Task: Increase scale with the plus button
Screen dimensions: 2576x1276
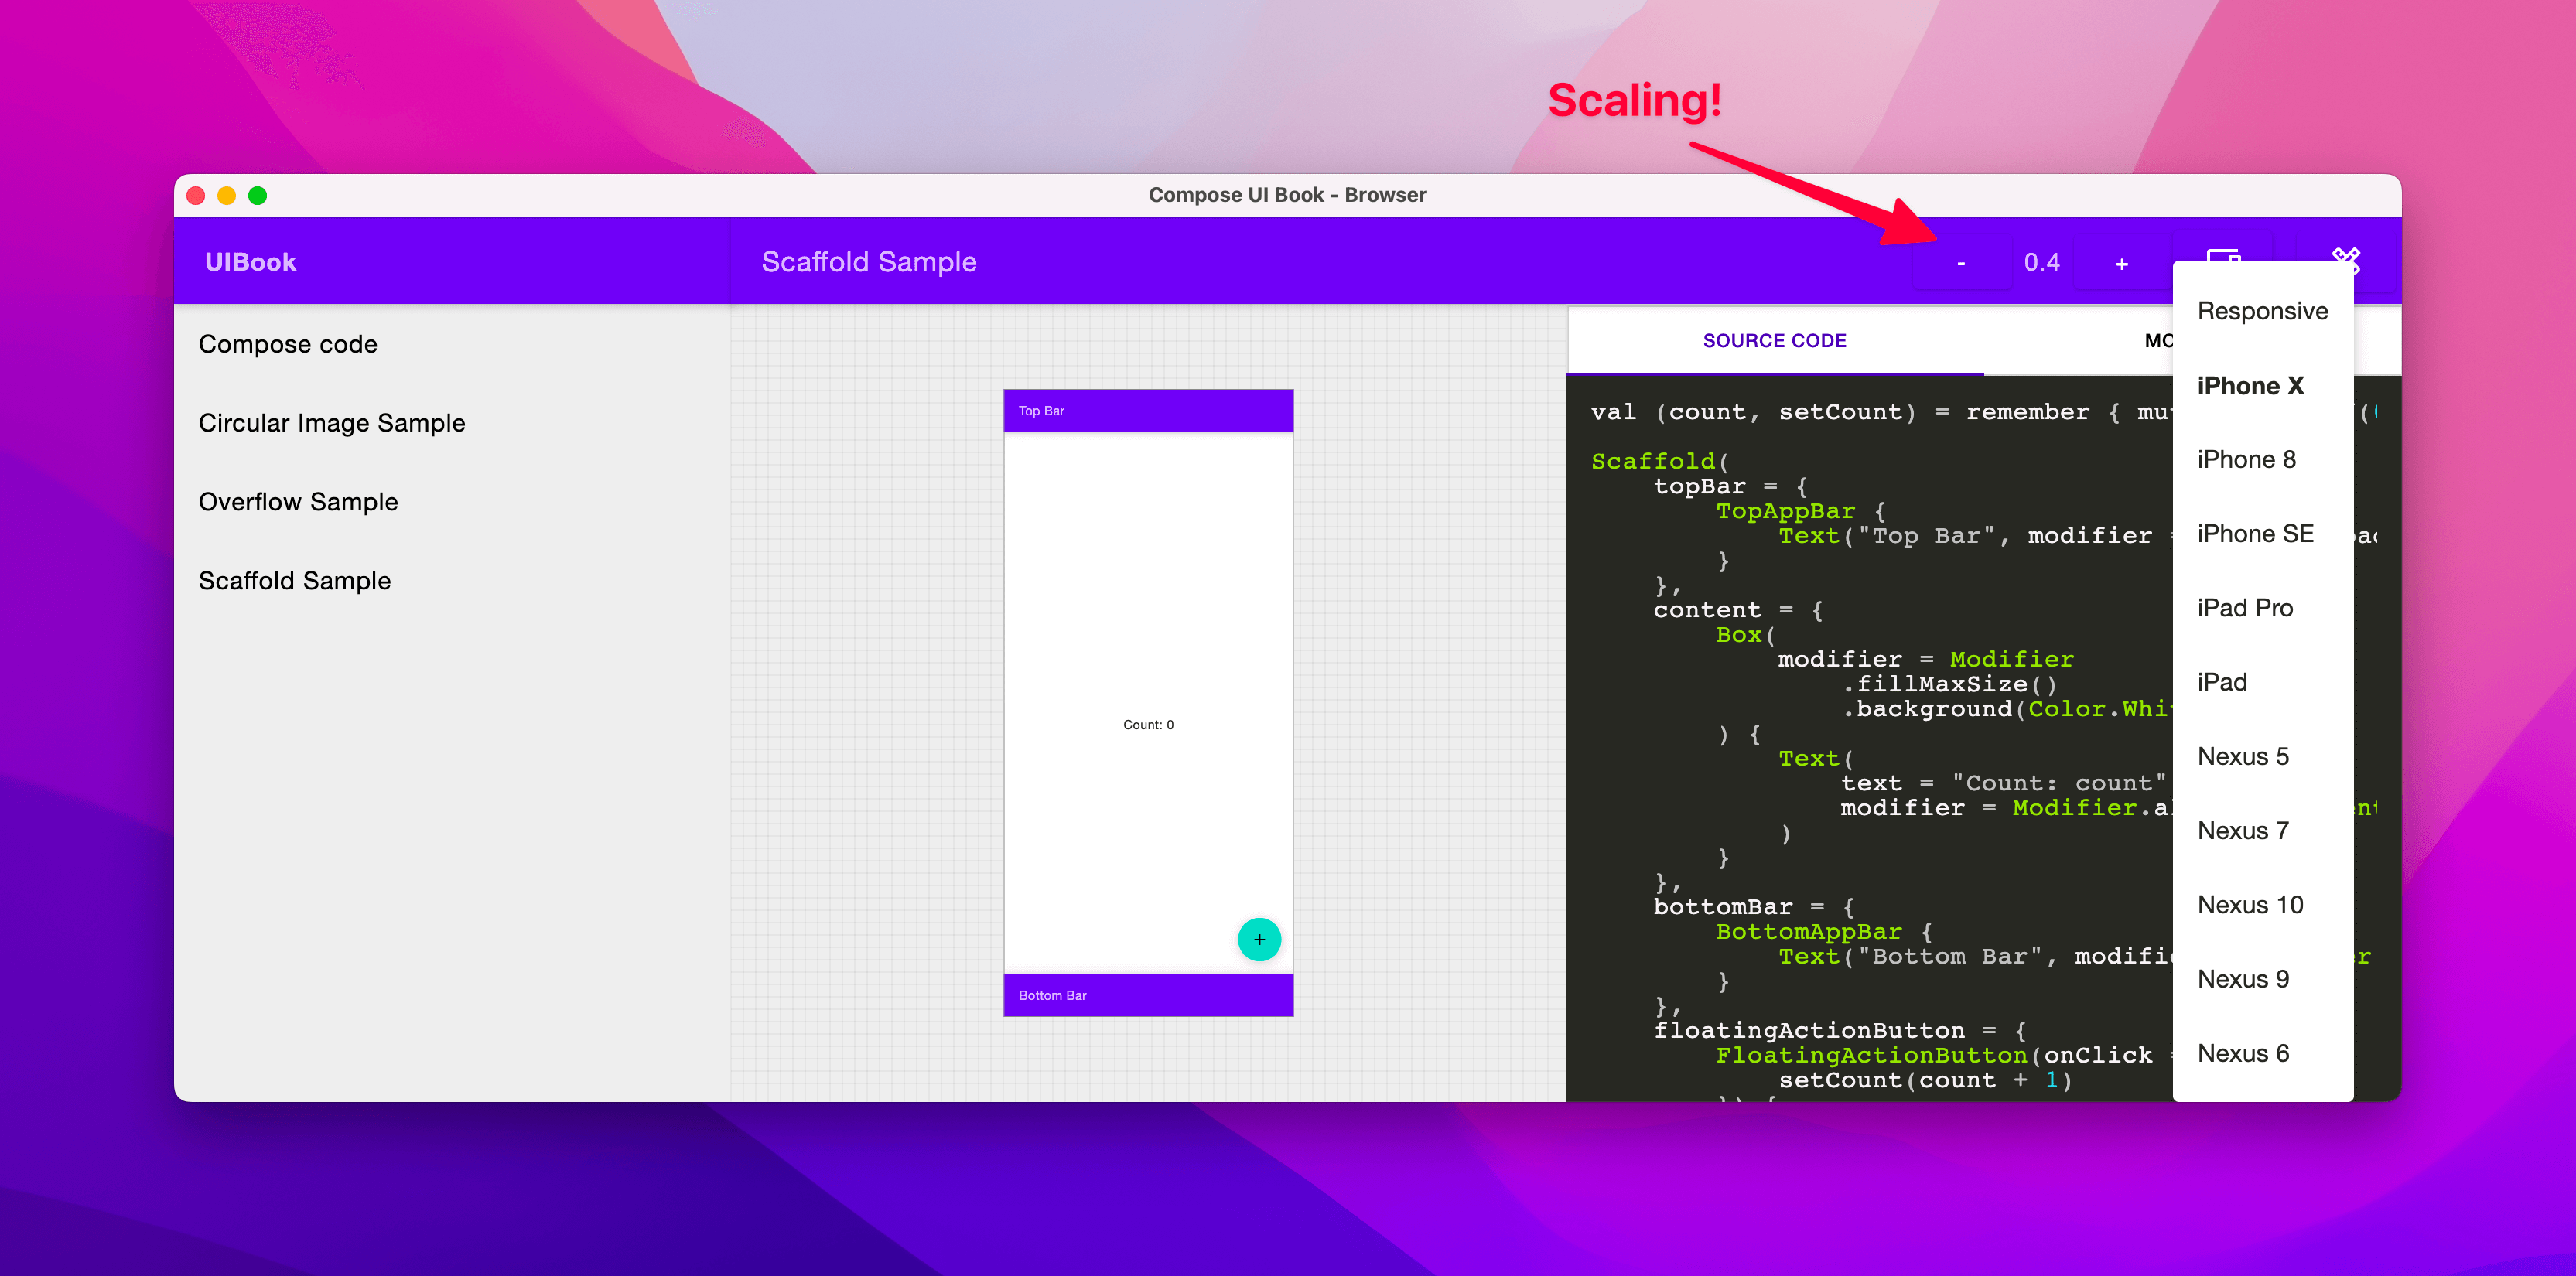Action: click(2122, 263)
